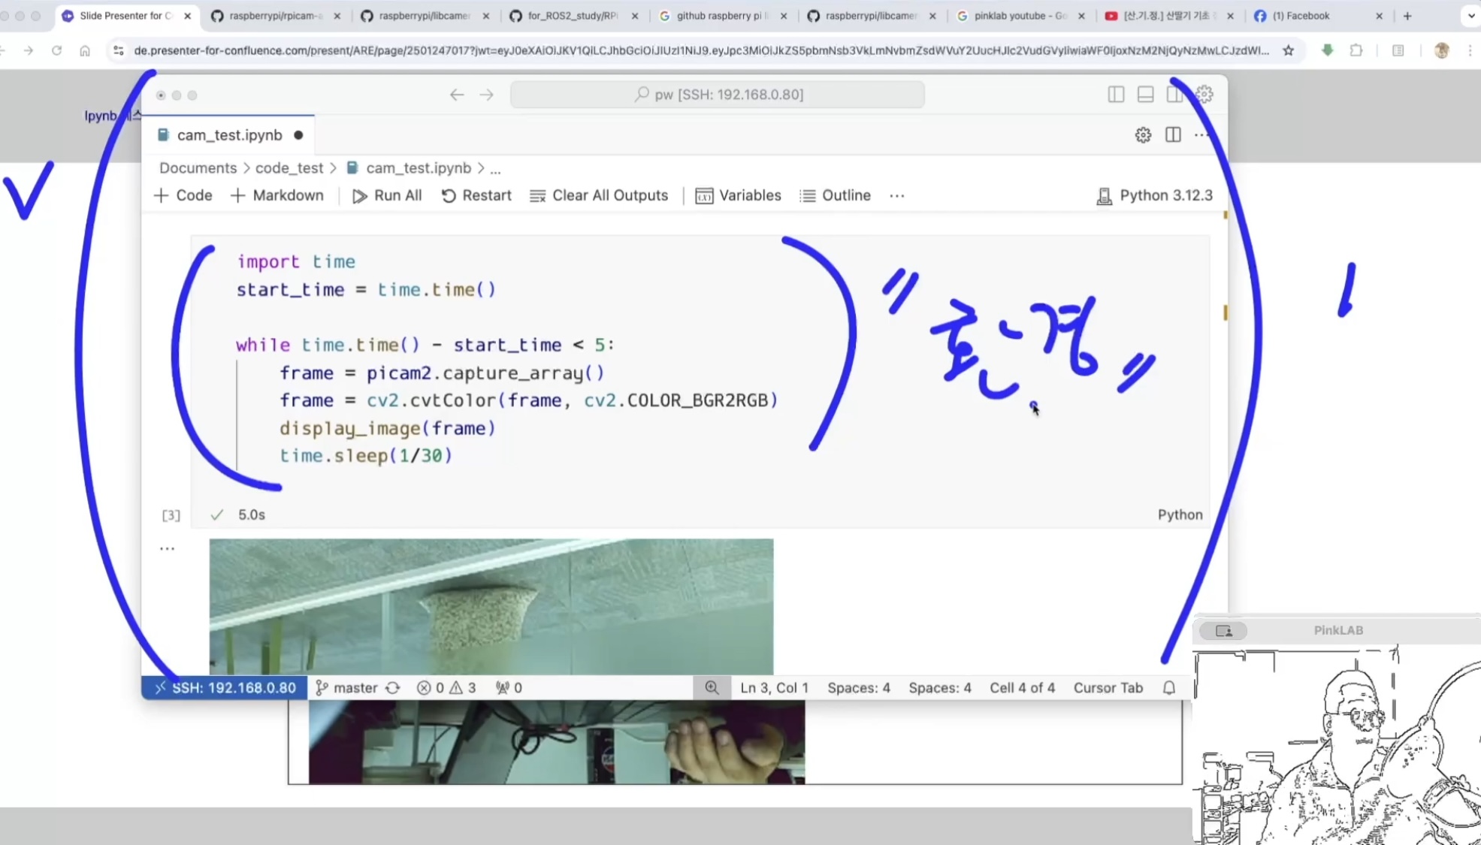The width and height of the screenshot is (1481, 845).
Task: Switch to the Facebook browser tab
Action: (1300, 16)
